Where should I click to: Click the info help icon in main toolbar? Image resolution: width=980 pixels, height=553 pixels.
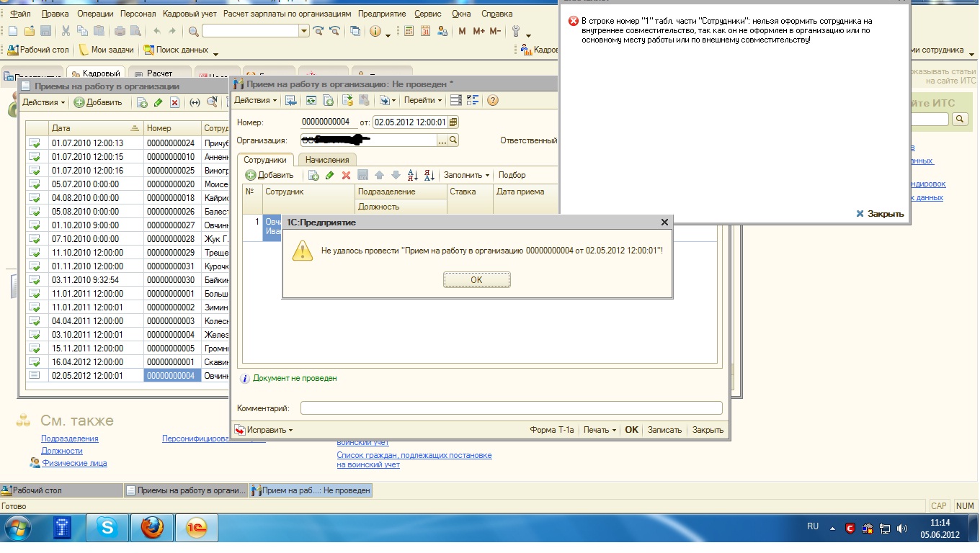tap(375, 31)
